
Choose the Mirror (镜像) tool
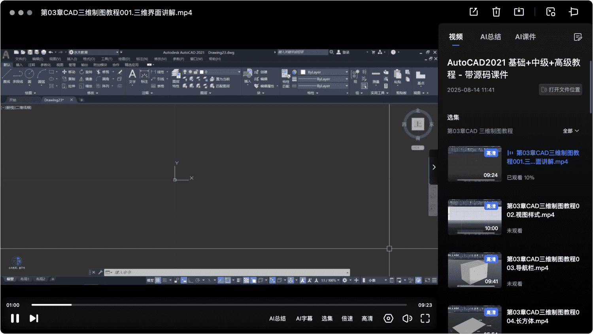point(86,79)
